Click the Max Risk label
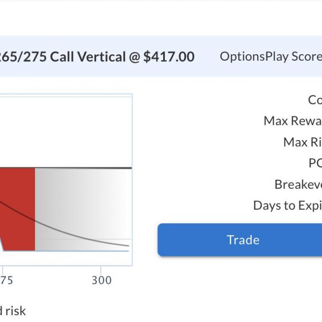This screenshot has width=322, height=322. (x=303, y=142)
